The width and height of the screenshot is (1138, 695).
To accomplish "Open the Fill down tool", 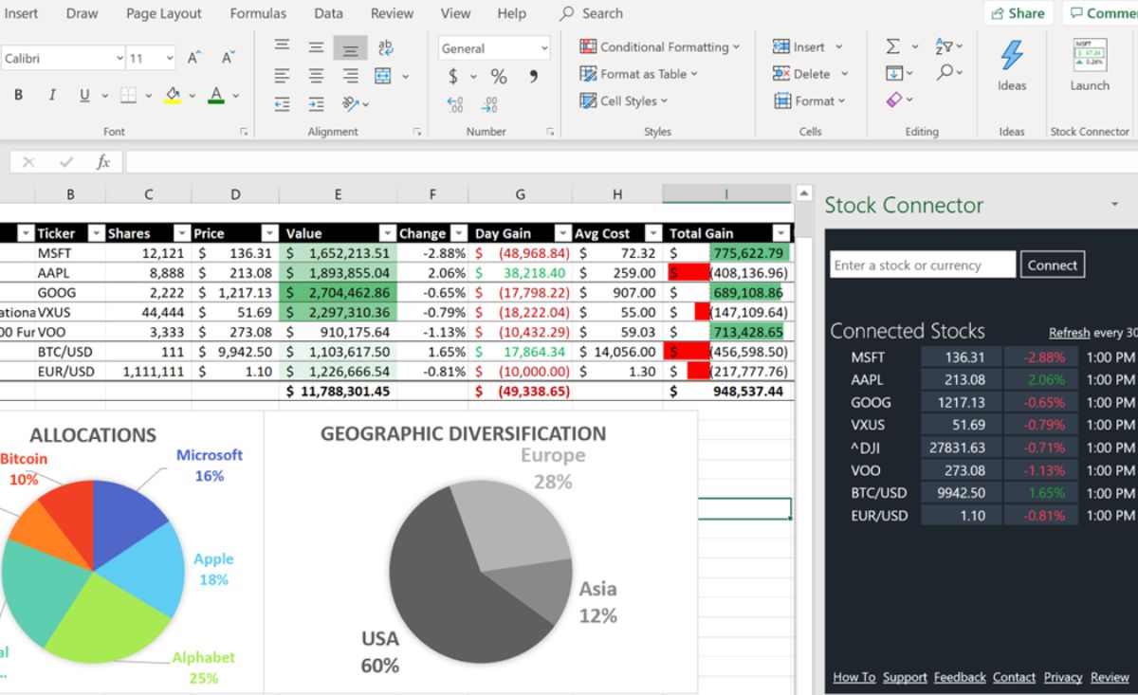I will tap(893, 73).
